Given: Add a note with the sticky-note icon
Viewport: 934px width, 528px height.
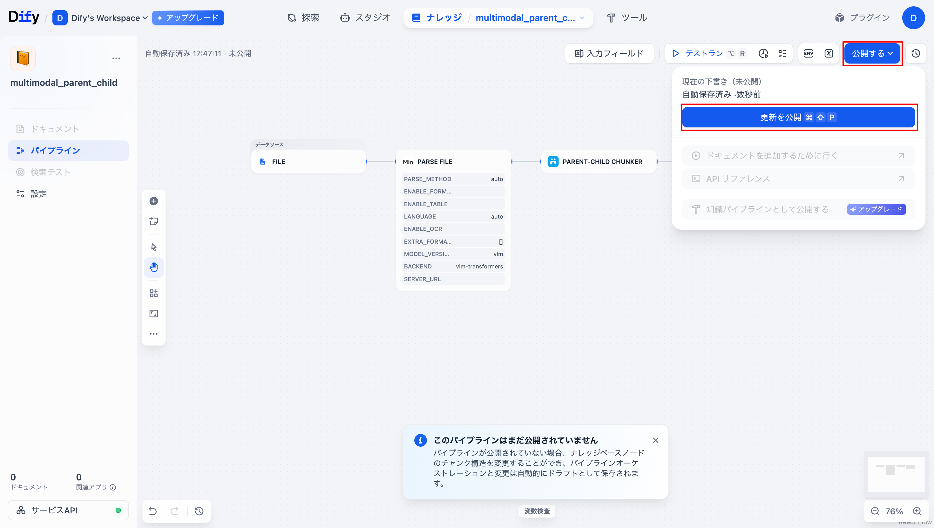Looking at the screenshot, I should pyautogui.click(x=154, y=221).
